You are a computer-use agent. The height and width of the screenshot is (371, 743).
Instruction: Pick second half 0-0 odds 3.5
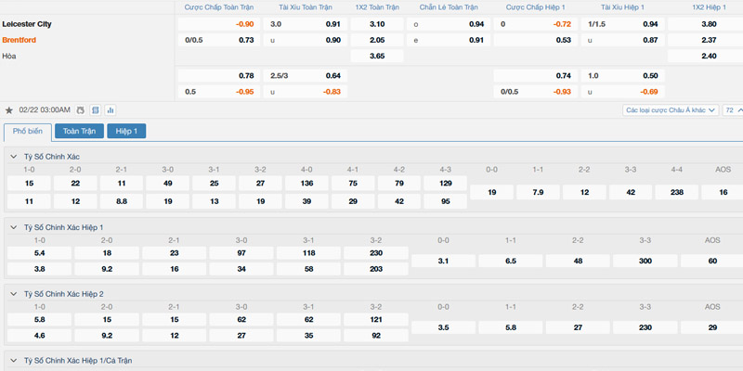444,327
